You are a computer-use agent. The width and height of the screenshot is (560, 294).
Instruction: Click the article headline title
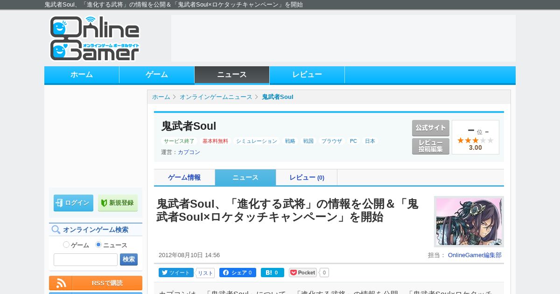click(287, 210)
